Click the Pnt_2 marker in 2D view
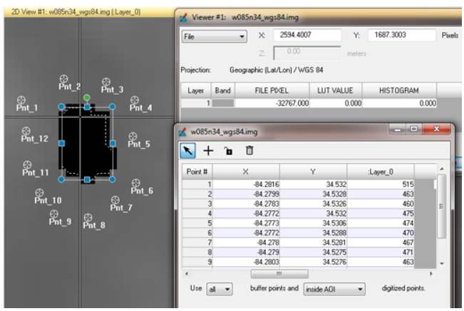Viewport: 464px width, 311px height. click(63, 79)
